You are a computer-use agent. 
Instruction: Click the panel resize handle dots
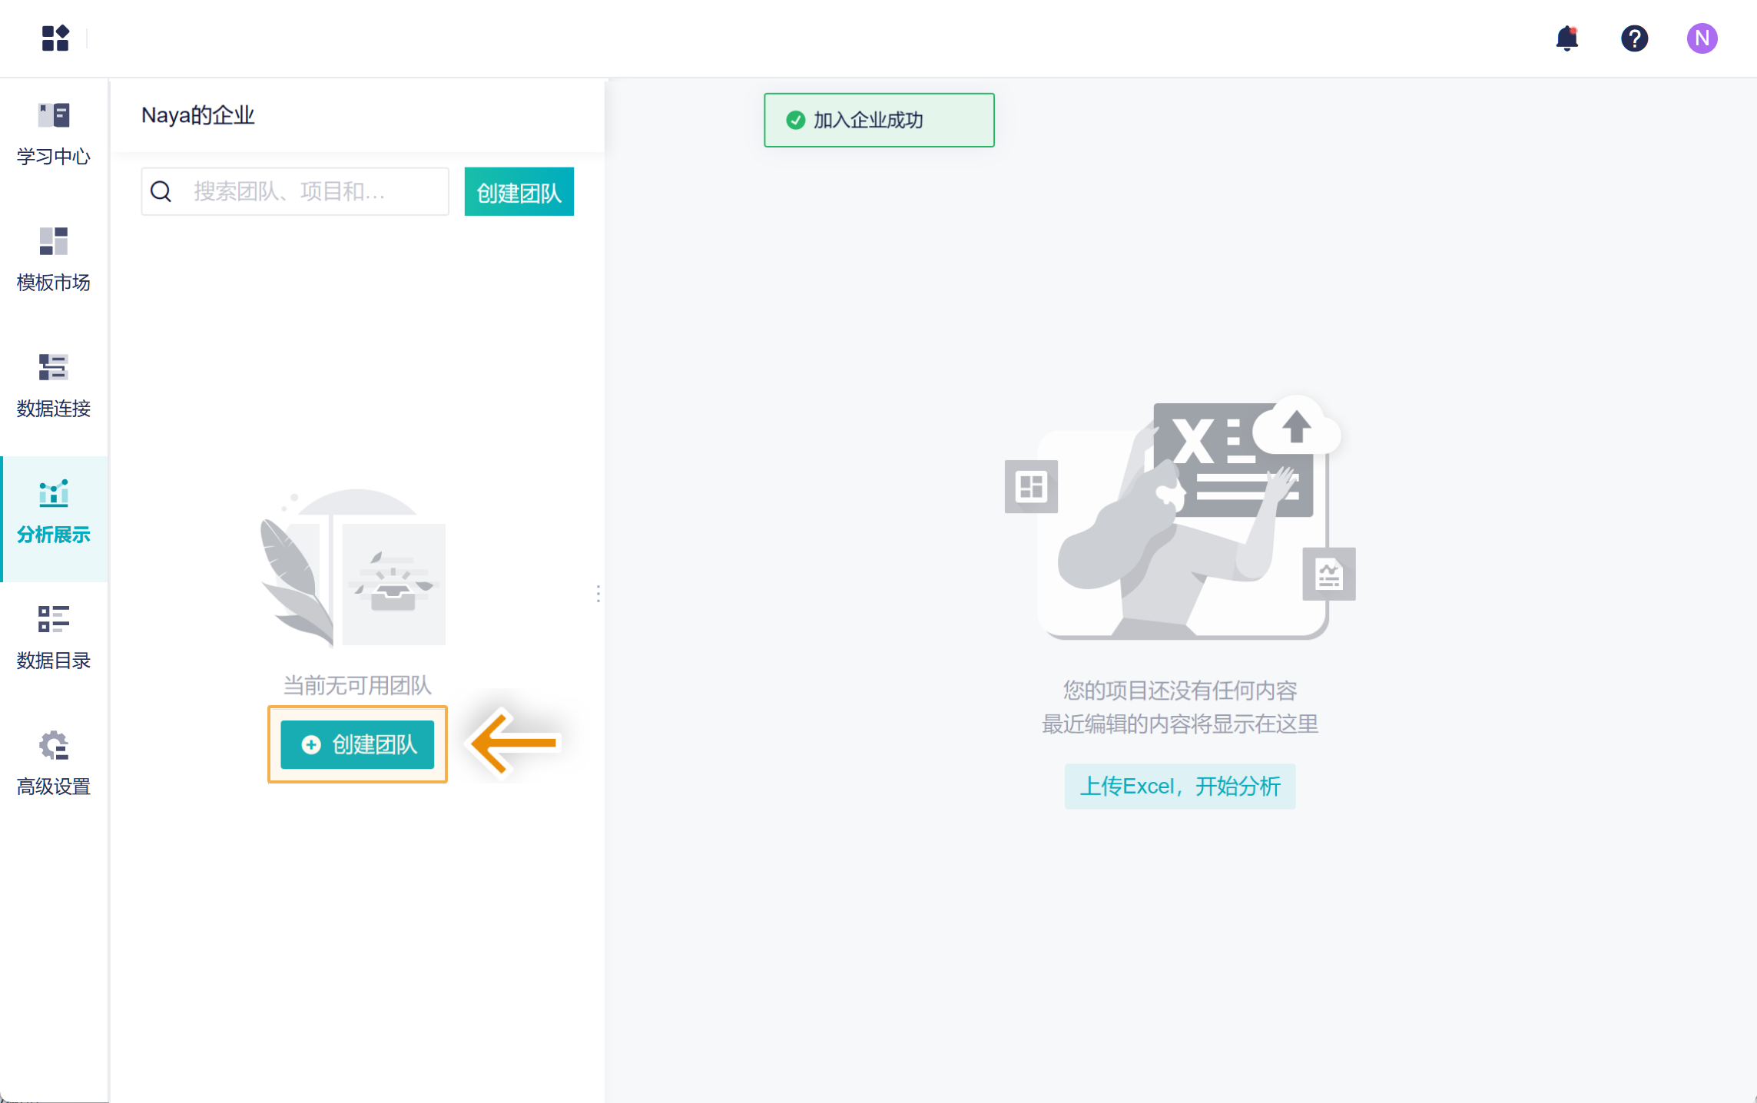point(598,593)
